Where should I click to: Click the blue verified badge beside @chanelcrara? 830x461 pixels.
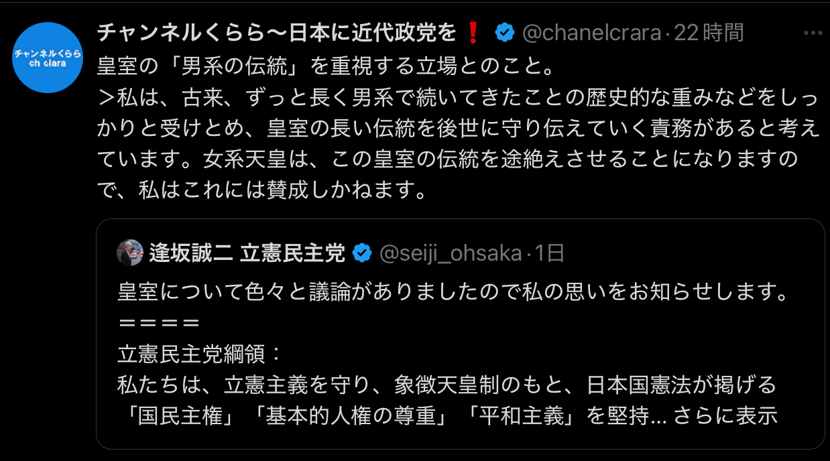[504, 32]
